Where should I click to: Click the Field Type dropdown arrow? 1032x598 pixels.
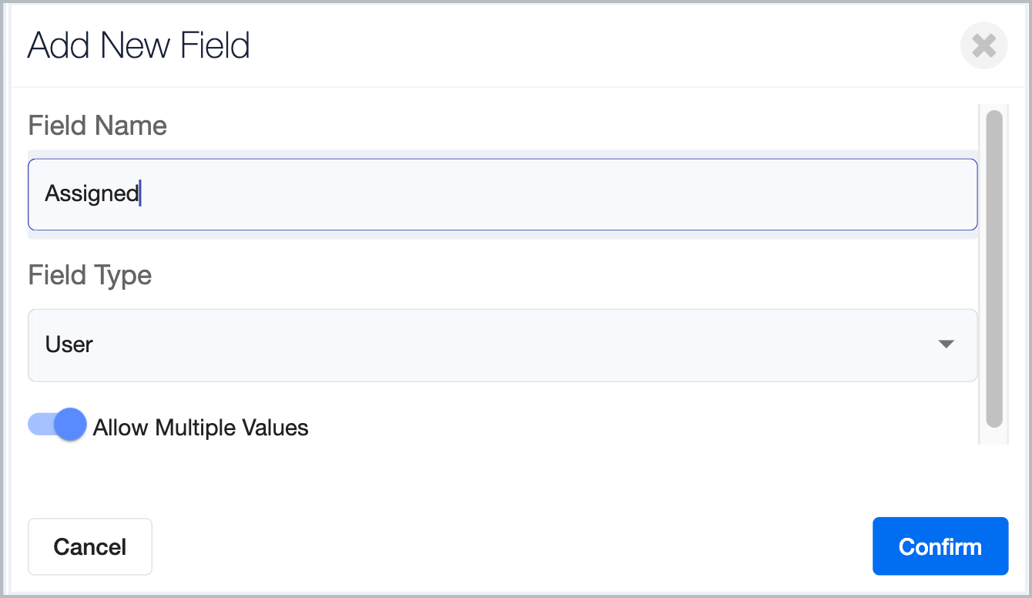(947, 344)
